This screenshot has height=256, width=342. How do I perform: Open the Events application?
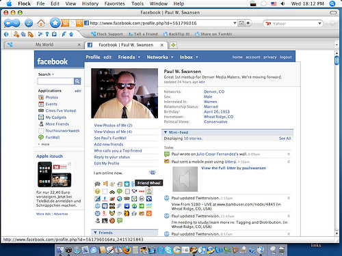[x=51, y=104]
